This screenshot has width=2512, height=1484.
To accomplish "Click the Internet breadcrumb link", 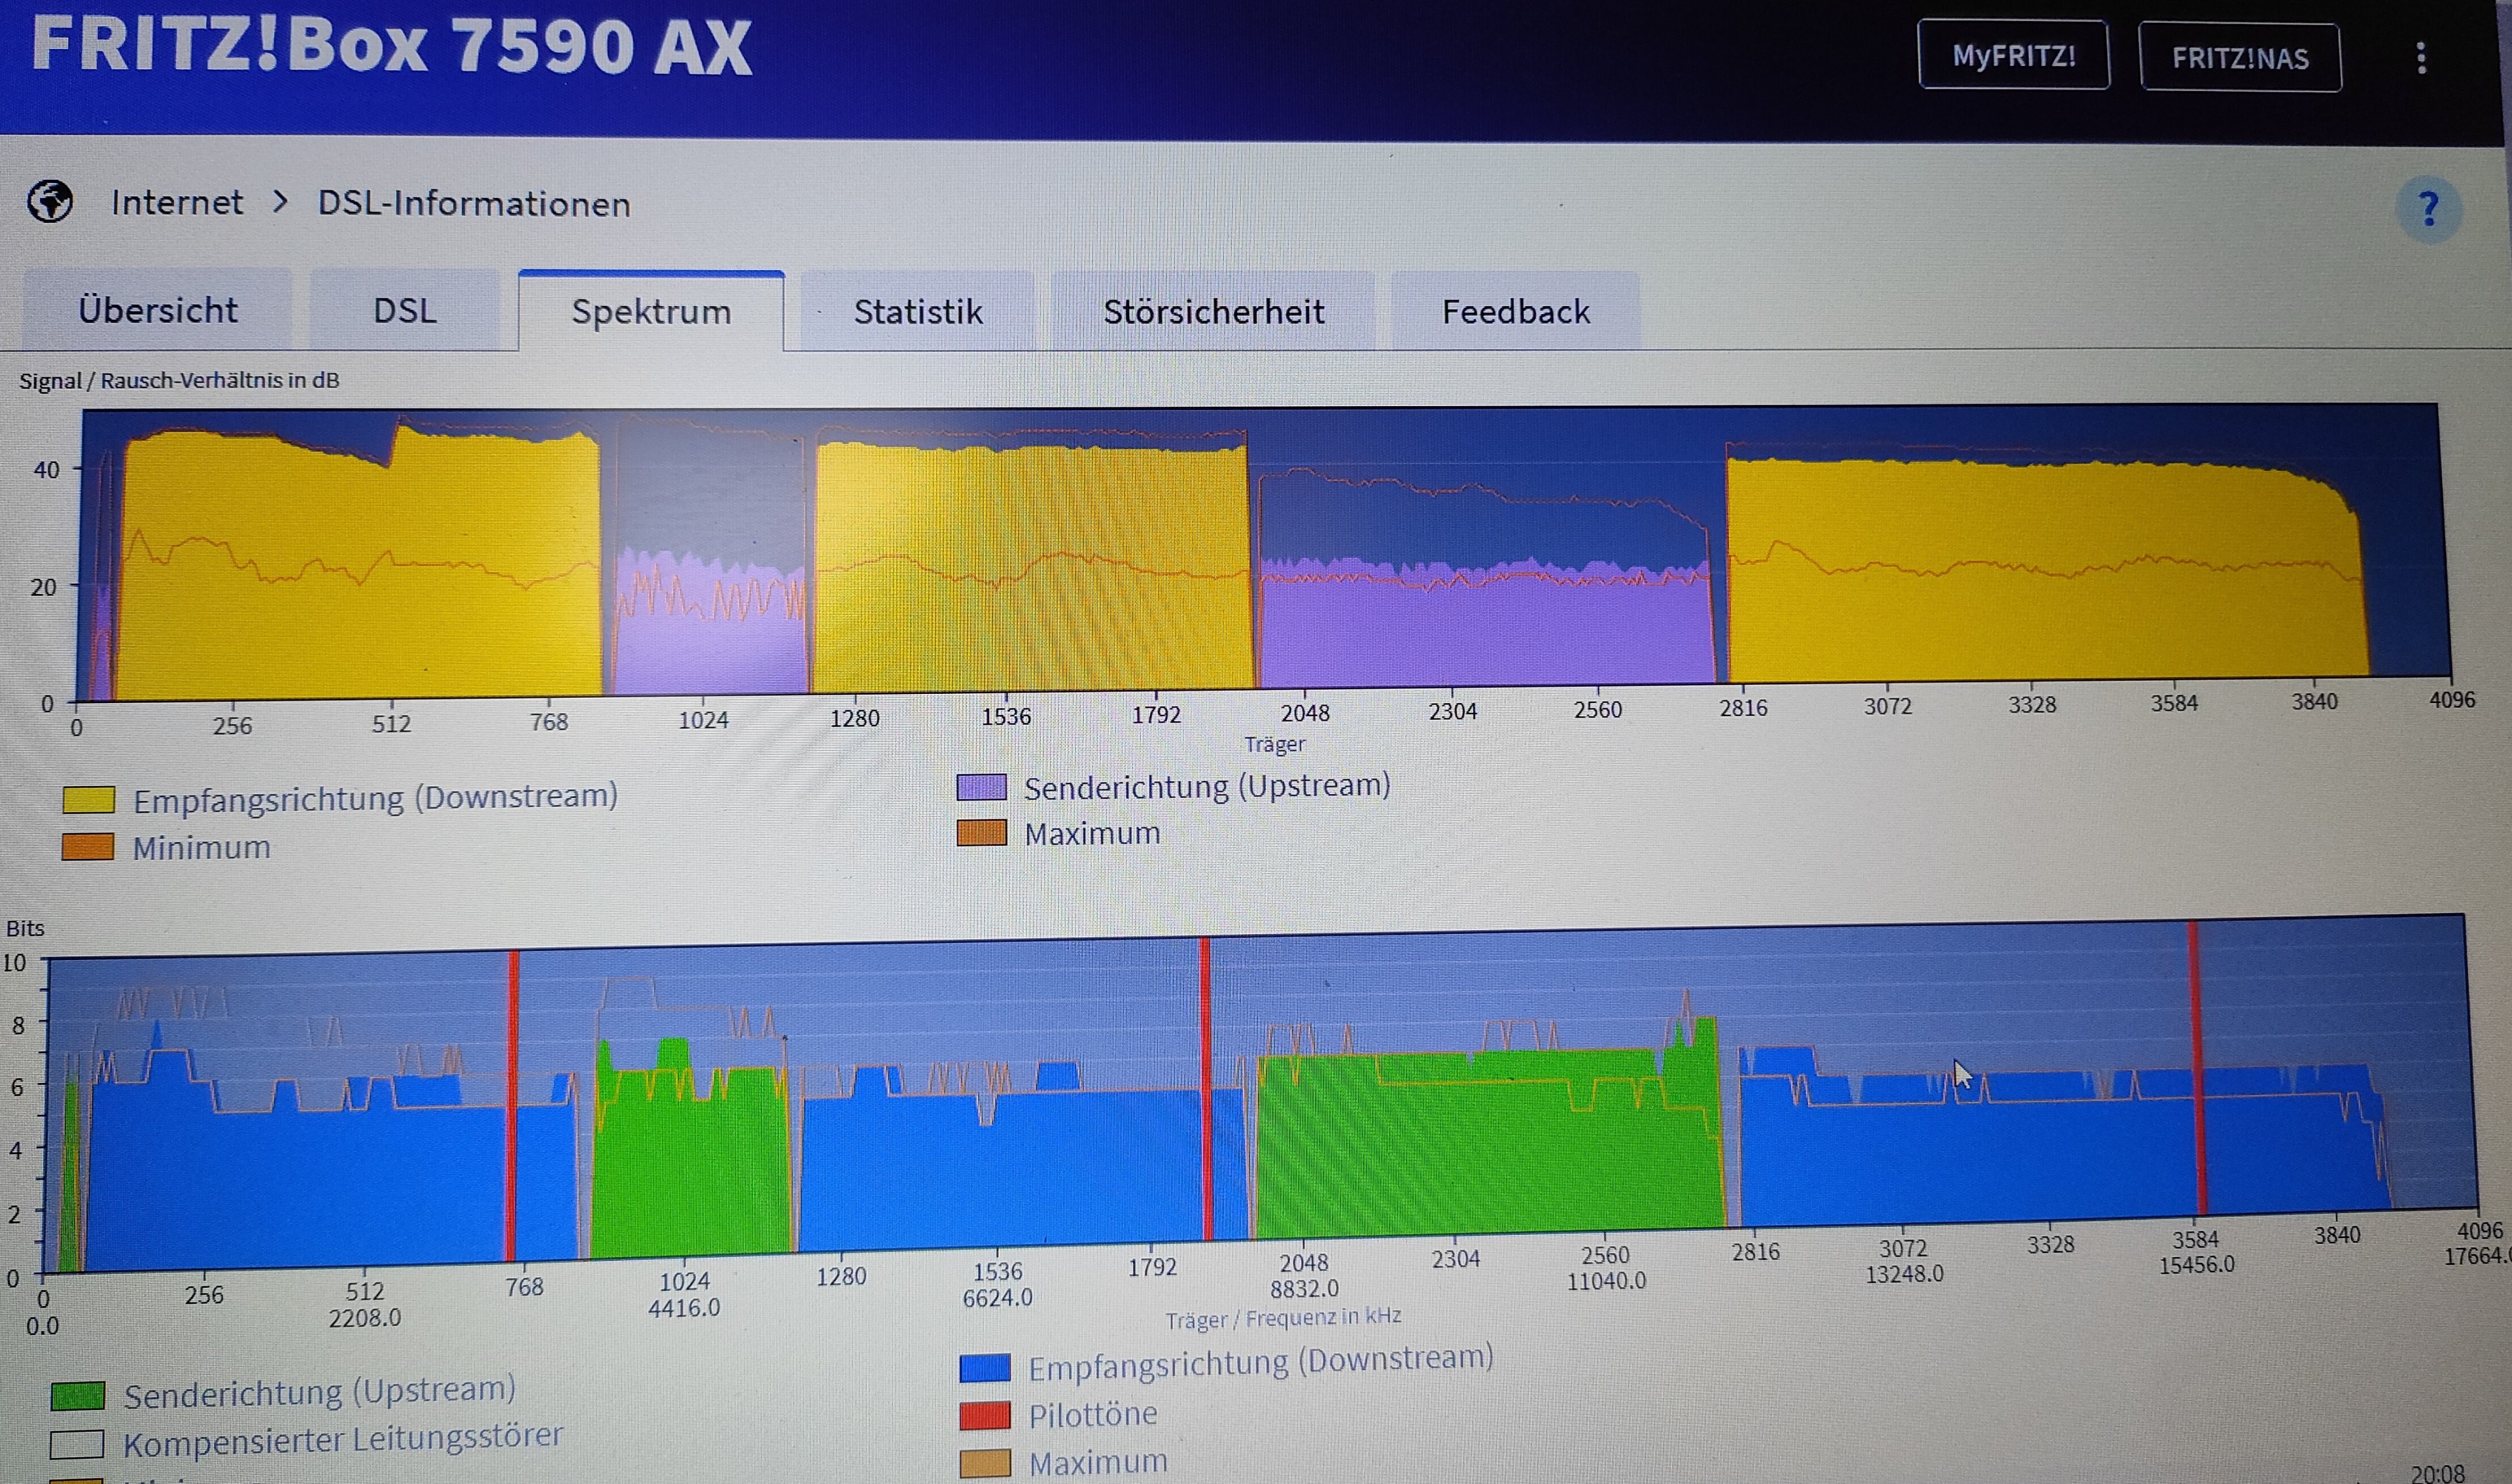I will click(x=177, y=203).
